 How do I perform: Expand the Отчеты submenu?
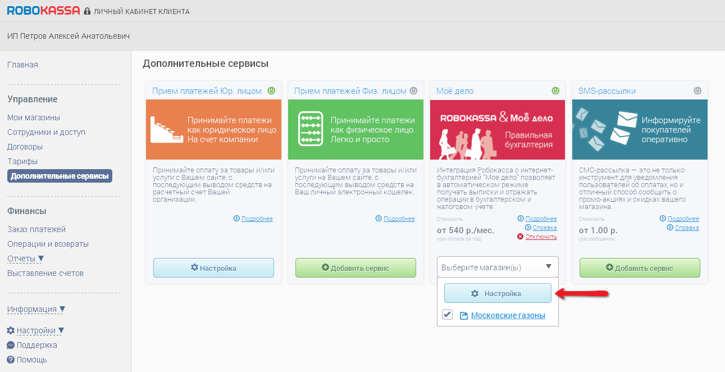click(26, 258)
